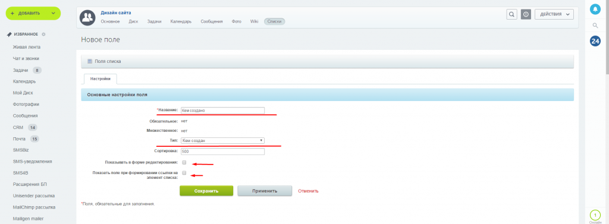Open the Диск group tab
Viewport: 609px width, 224px height.
pos(133,22)
